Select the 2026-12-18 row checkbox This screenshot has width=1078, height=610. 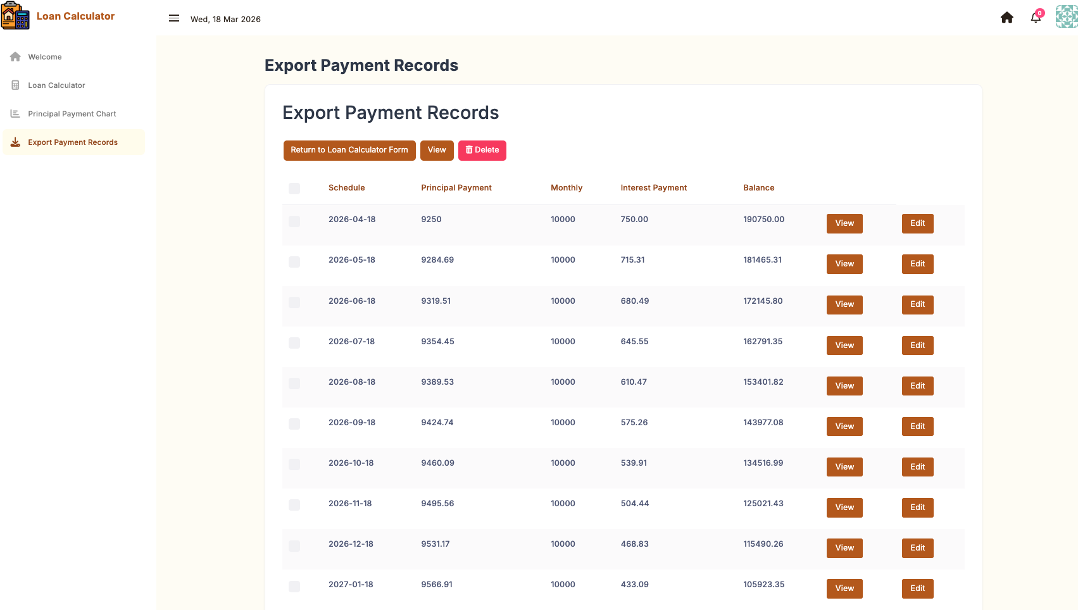(x=294, y=545)
